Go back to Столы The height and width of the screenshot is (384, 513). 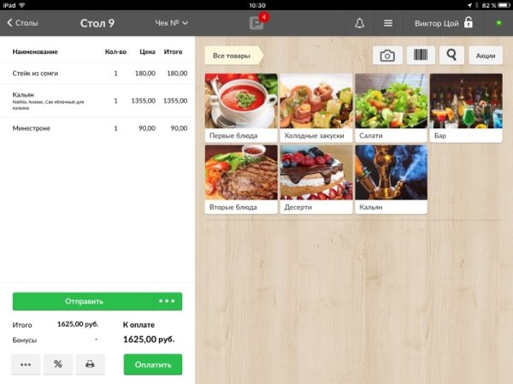point(22,23)
